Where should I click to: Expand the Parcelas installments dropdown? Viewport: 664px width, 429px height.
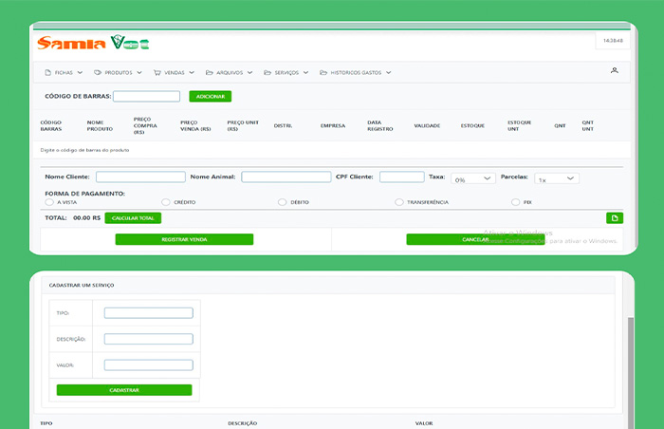pyautogui.click(x=557, y=178)
